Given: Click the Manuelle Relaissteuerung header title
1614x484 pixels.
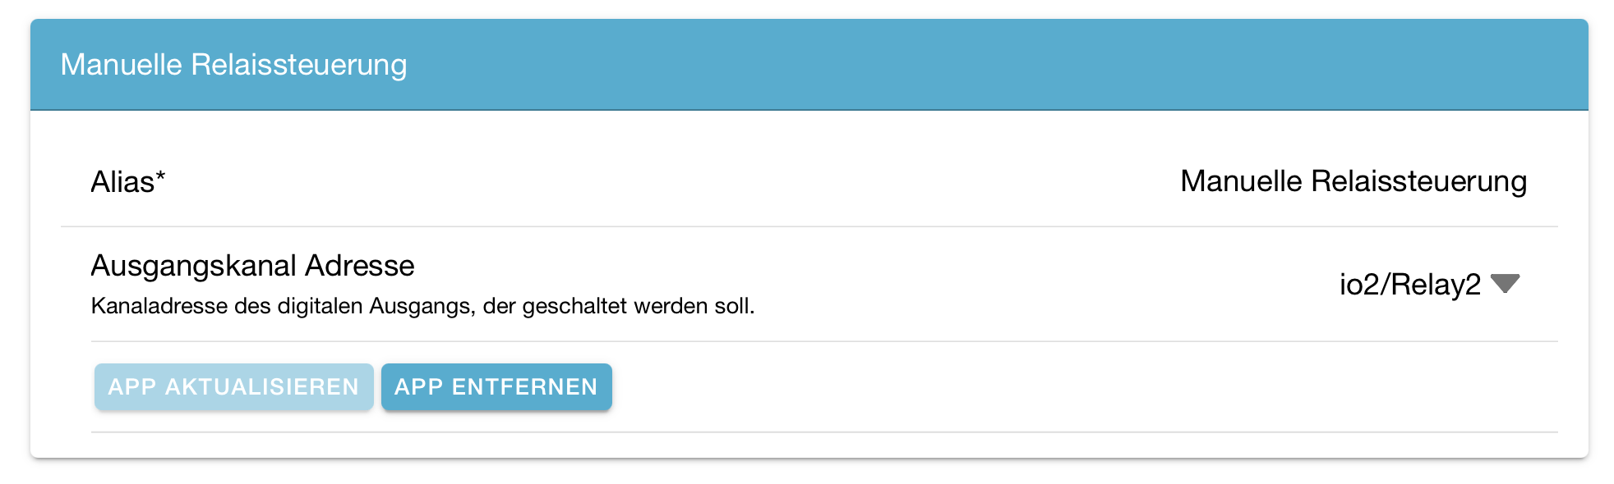Looking at the screenshot, I should [x=233, y=65].
